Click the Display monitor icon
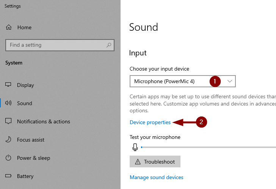Viewport: 276px width, 189px height. [x=8, y=85]
